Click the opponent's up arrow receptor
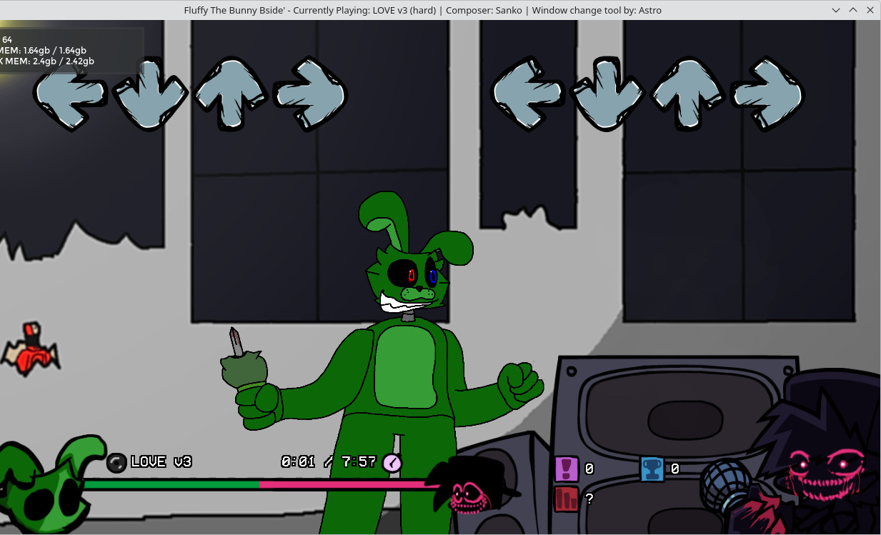This screenshot has height=535, width=881. pos(230,94)
